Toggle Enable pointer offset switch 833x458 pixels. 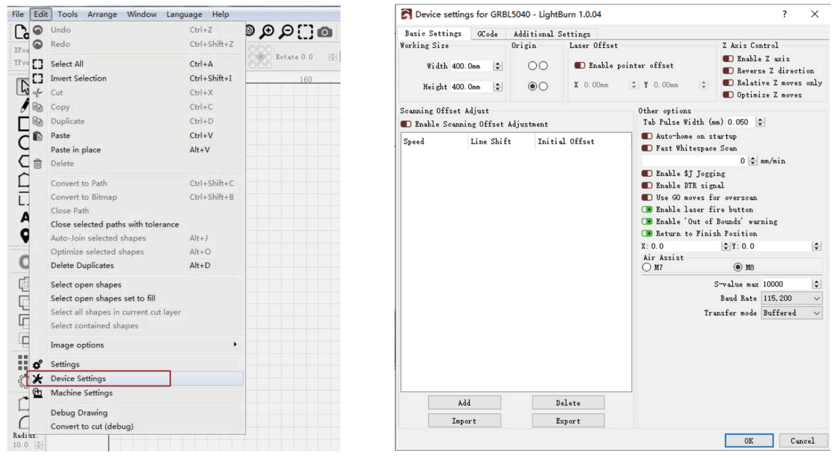coord(579,66)
